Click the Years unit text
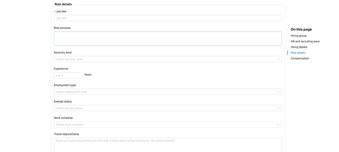Viewport: 339px width, 152px height. pos(88,74)
